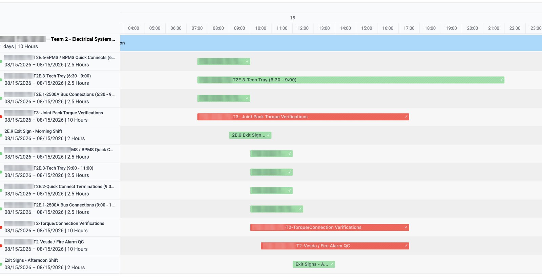Click the day 15 date header
The width and height of the screenshot is (542, 277).
pyautogui.click(x=293, y=18)
